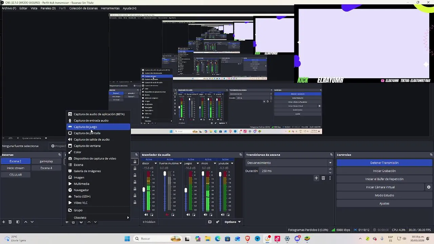Click Detener Transmisión button

tap(384, 163)
